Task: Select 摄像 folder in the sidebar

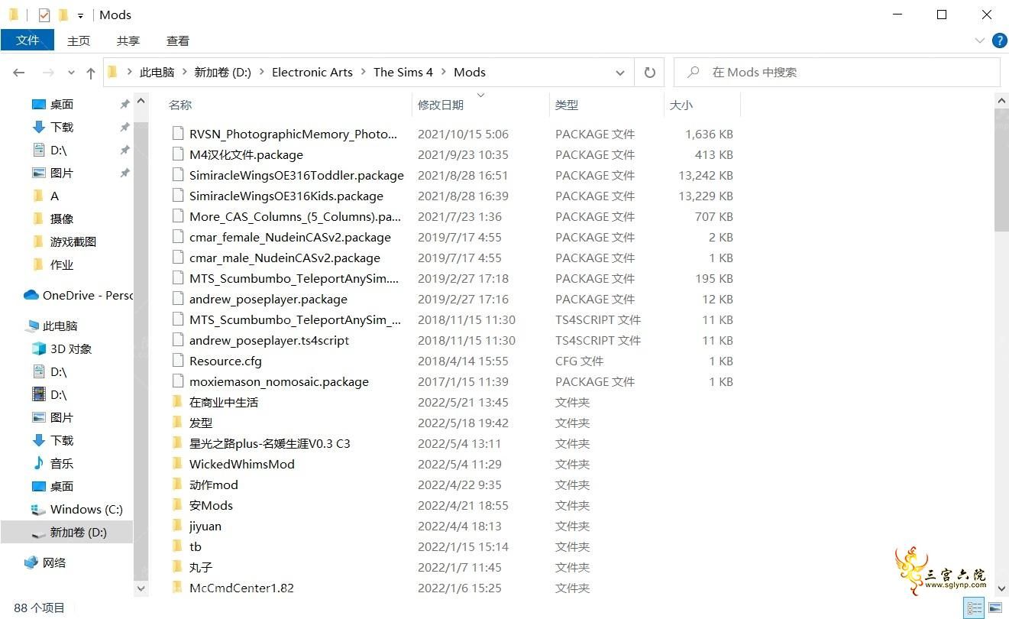Action: click(62, 219)
